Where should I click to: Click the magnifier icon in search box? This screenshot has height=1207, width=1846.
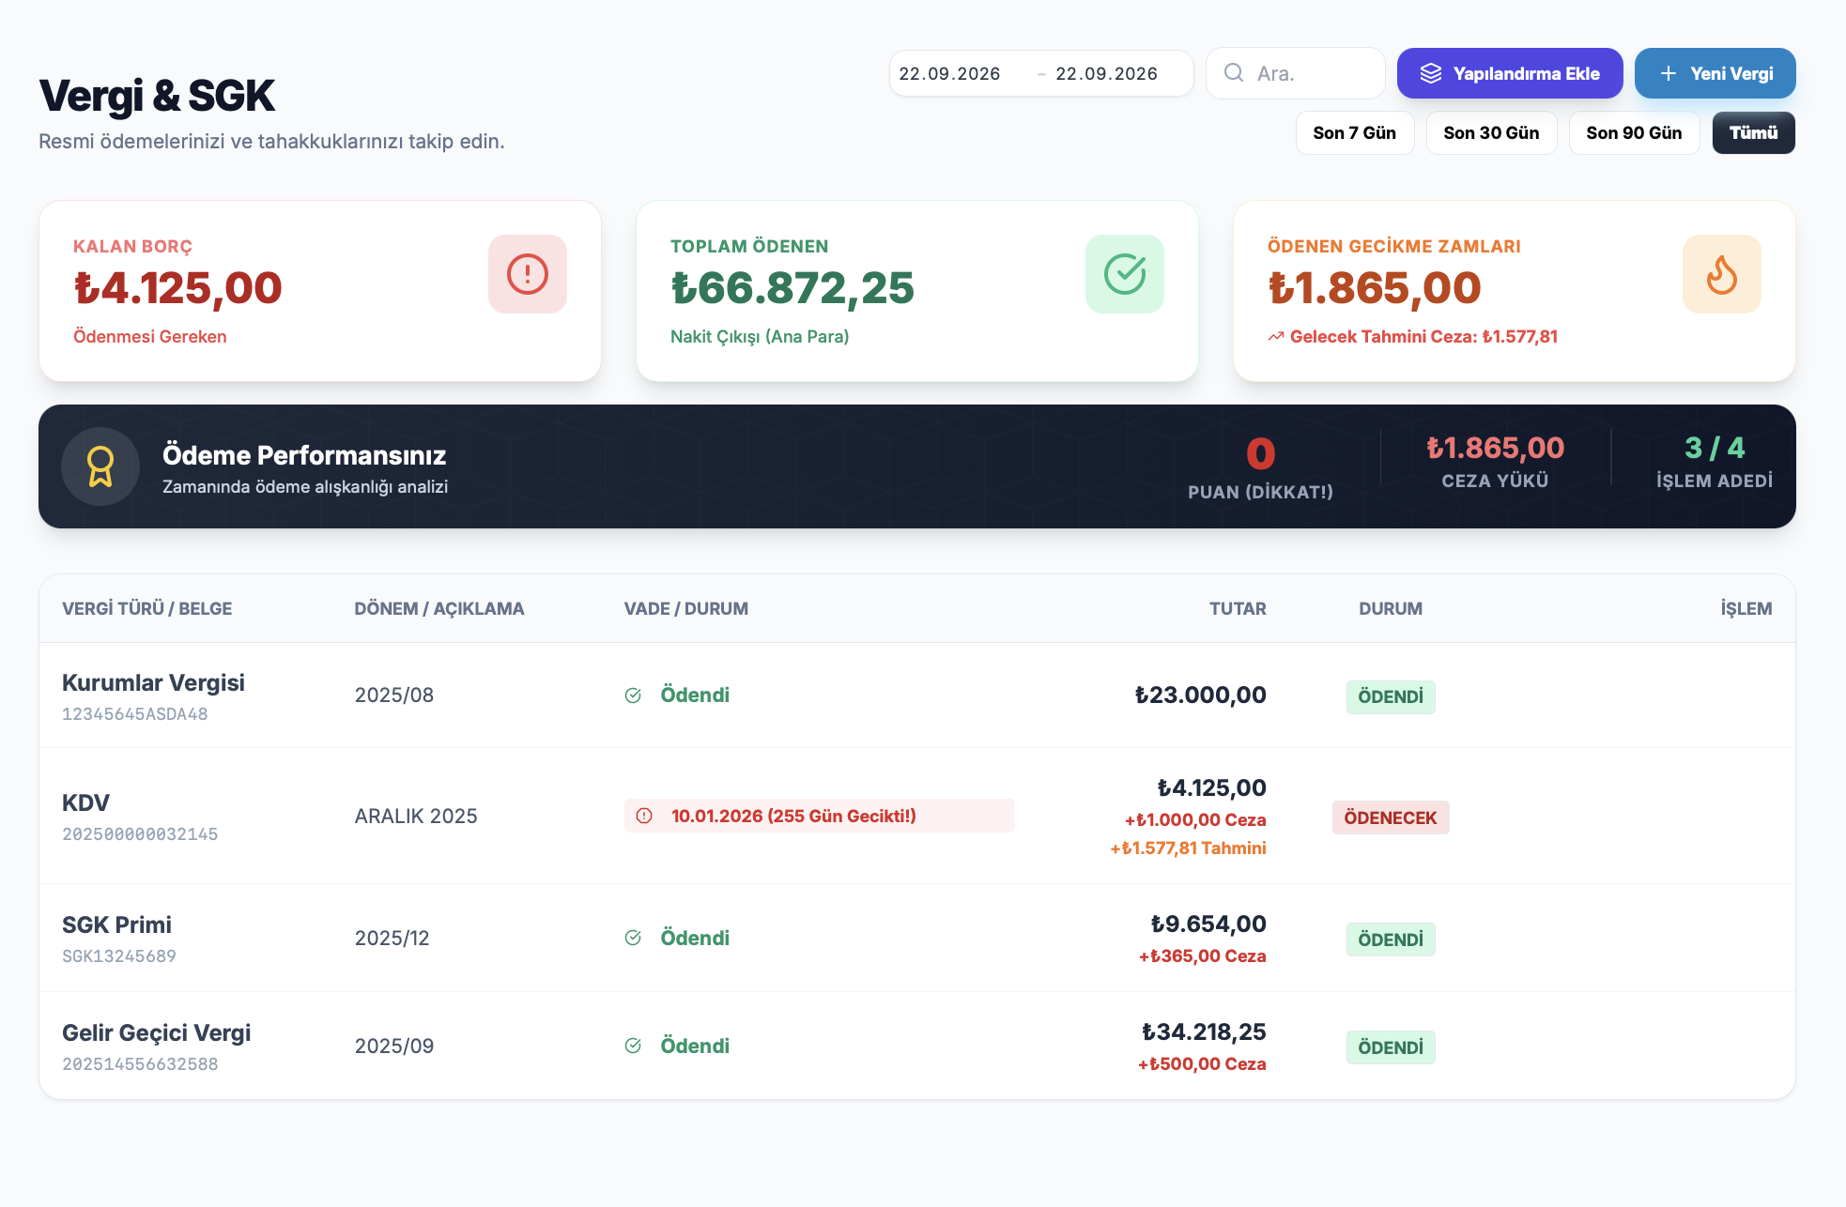click(1234, 73)
